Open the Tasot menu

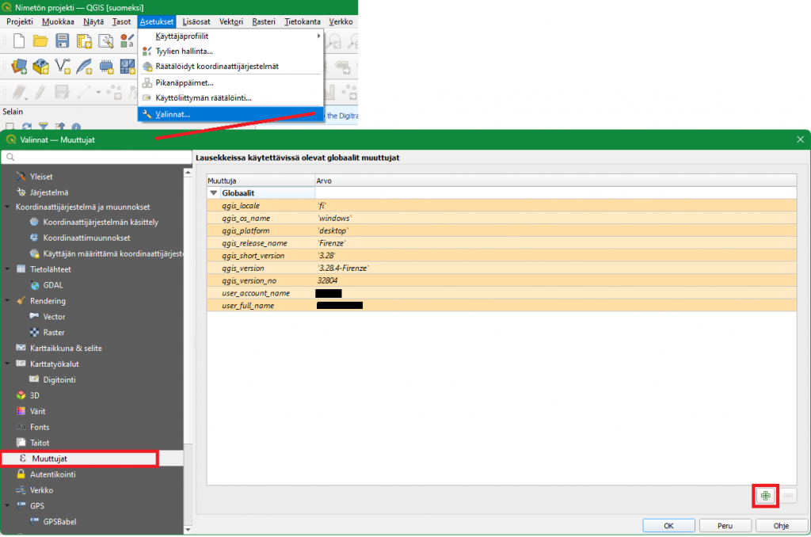click(121, 21)
